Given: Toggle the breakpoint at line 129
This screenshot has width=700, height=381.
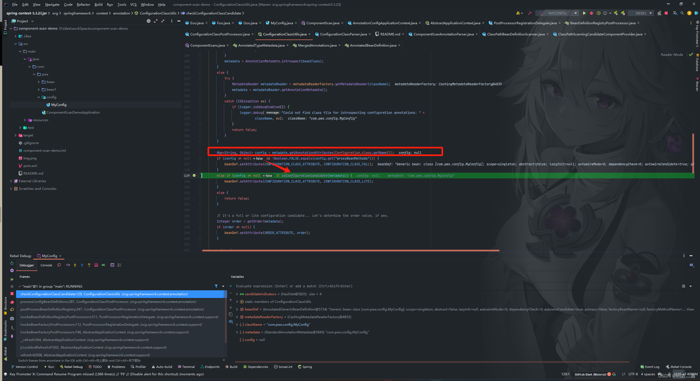Looking at the screenshot, I should tap(194, 176).
